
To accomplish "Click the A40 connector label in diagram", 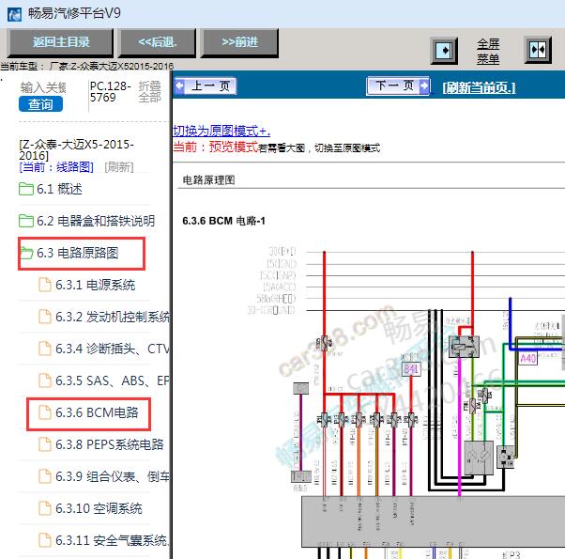I will (527, 359).
